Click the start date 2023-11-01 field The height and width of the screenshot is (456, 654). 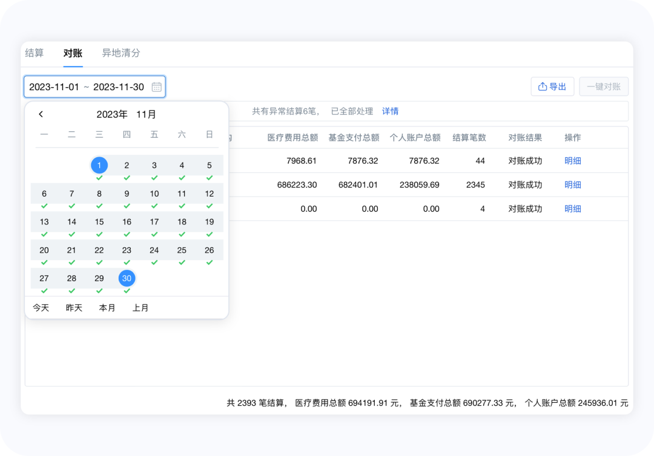(x=54, y=87)
